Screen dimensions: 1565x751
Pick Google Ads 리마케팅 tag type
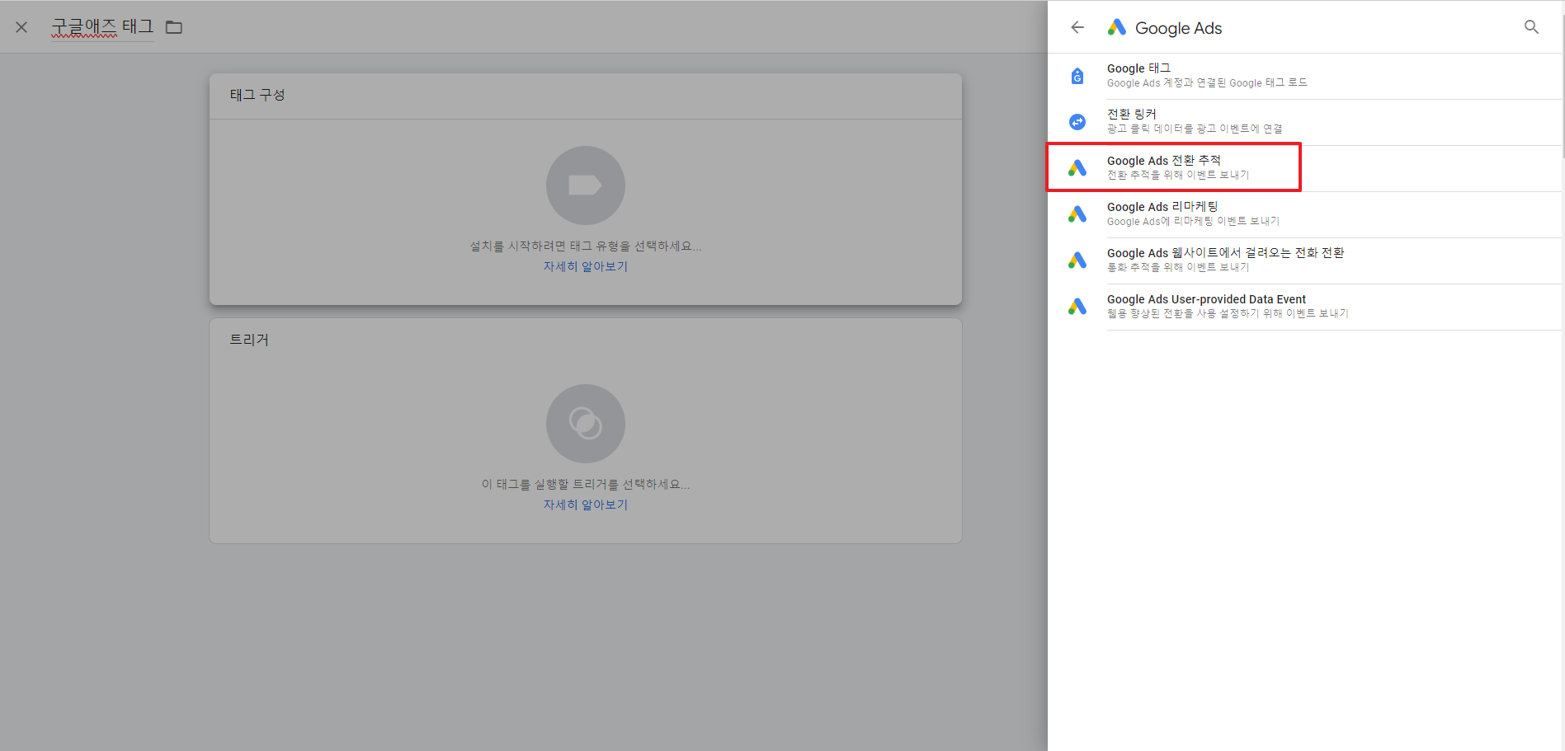click(x=1305, y=214)
